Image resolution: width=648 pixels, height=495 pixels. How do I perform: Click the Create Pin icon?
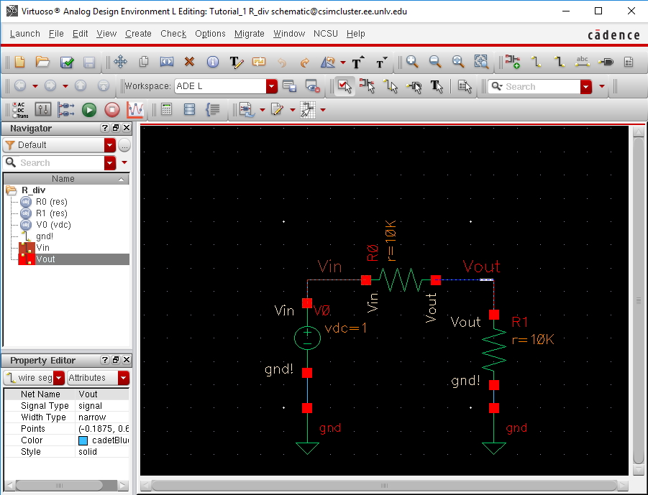tap(606, 63)
